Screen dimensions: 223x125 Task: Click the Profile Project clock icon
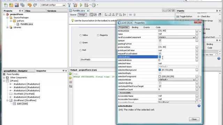point(94,5)
